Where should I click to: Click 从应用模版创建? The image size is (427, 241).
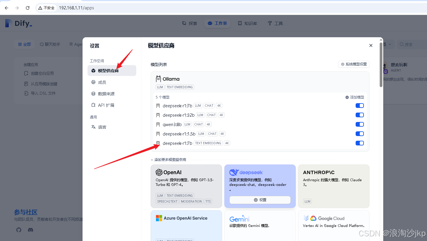41,84
